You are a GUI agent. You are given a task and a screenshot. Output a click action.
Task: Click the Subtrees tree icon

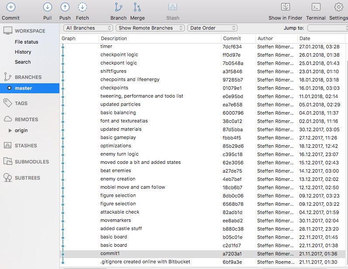(x=8, y=177)
